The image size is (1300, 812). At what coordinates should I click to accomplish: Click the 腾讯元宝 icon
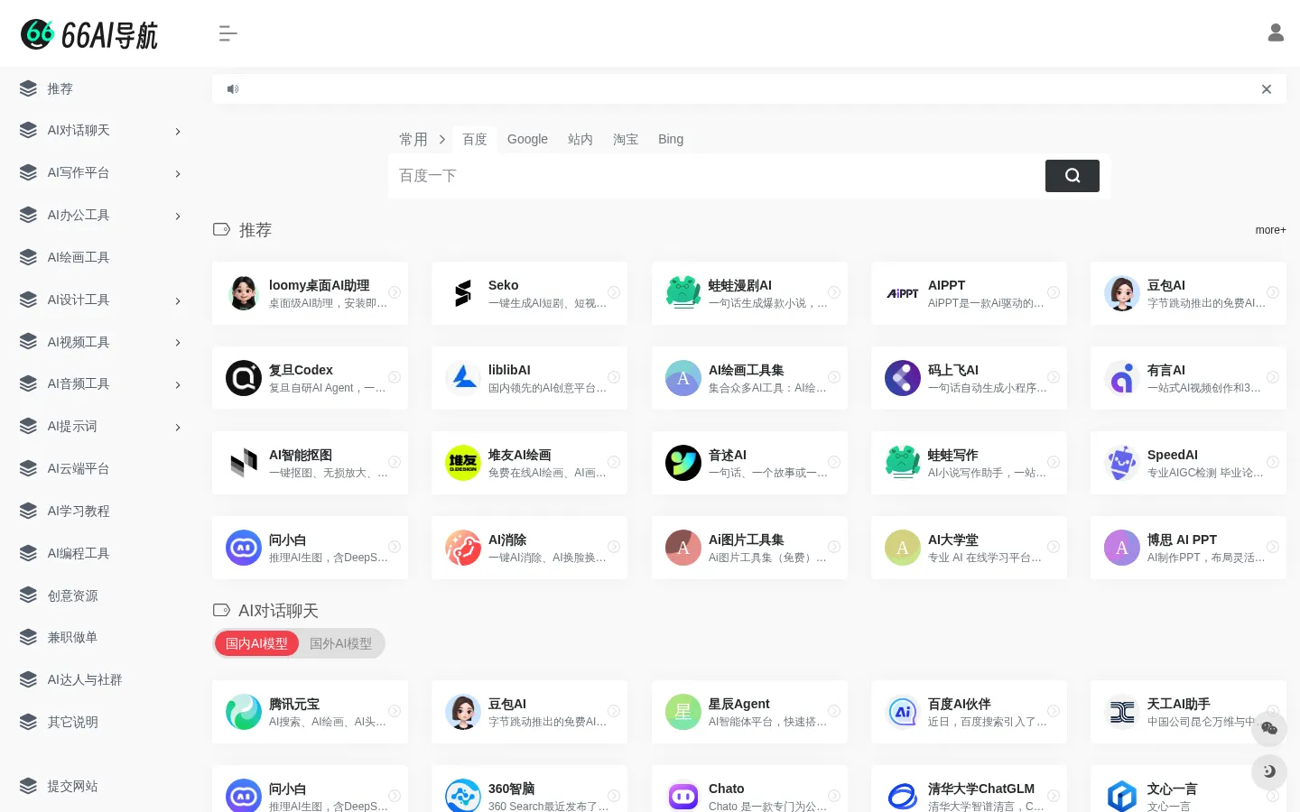tap(244, 712)
